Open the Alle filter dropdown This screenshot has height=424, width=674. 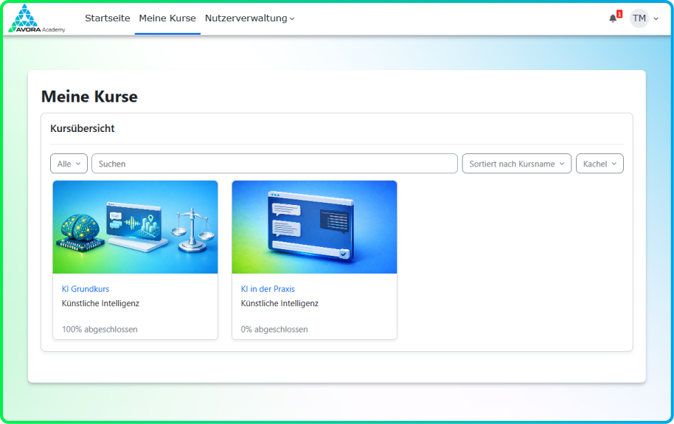pyautogui.click(x=69, y=164)
